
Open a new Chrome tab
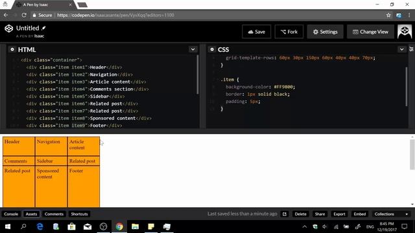pyautogui.click(x=82, y=5)
